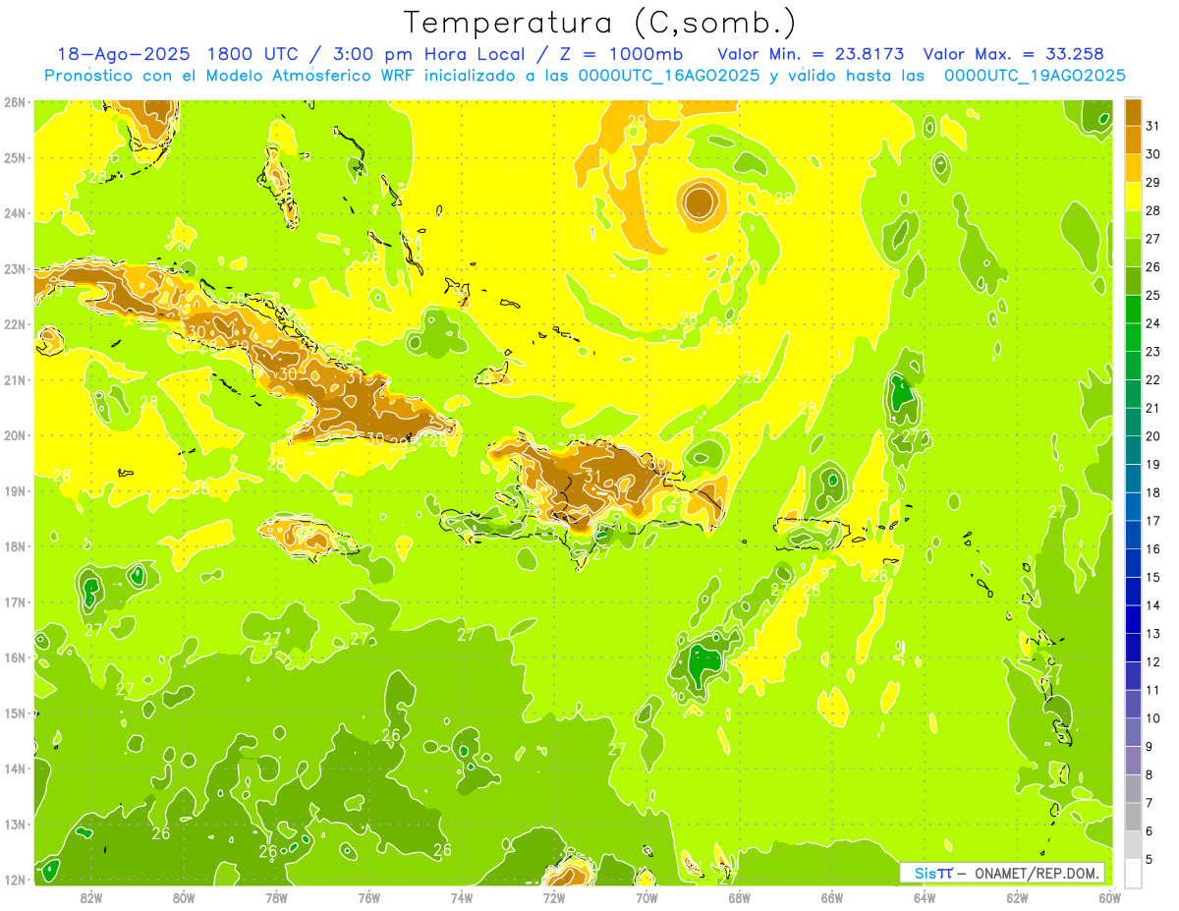Pick the white legend swatch below 5
The height and width of the screenshot is (911, 1179).
coord(1133,873)
